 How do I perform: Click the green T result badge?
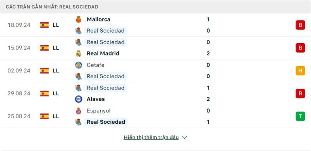point(300,116)
